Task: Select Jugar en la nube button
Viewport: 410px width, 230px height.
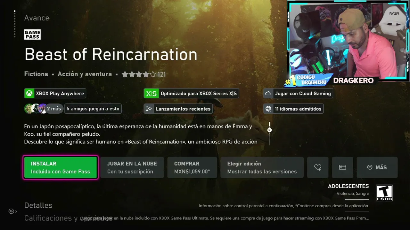Action: (x=132, y=167)
